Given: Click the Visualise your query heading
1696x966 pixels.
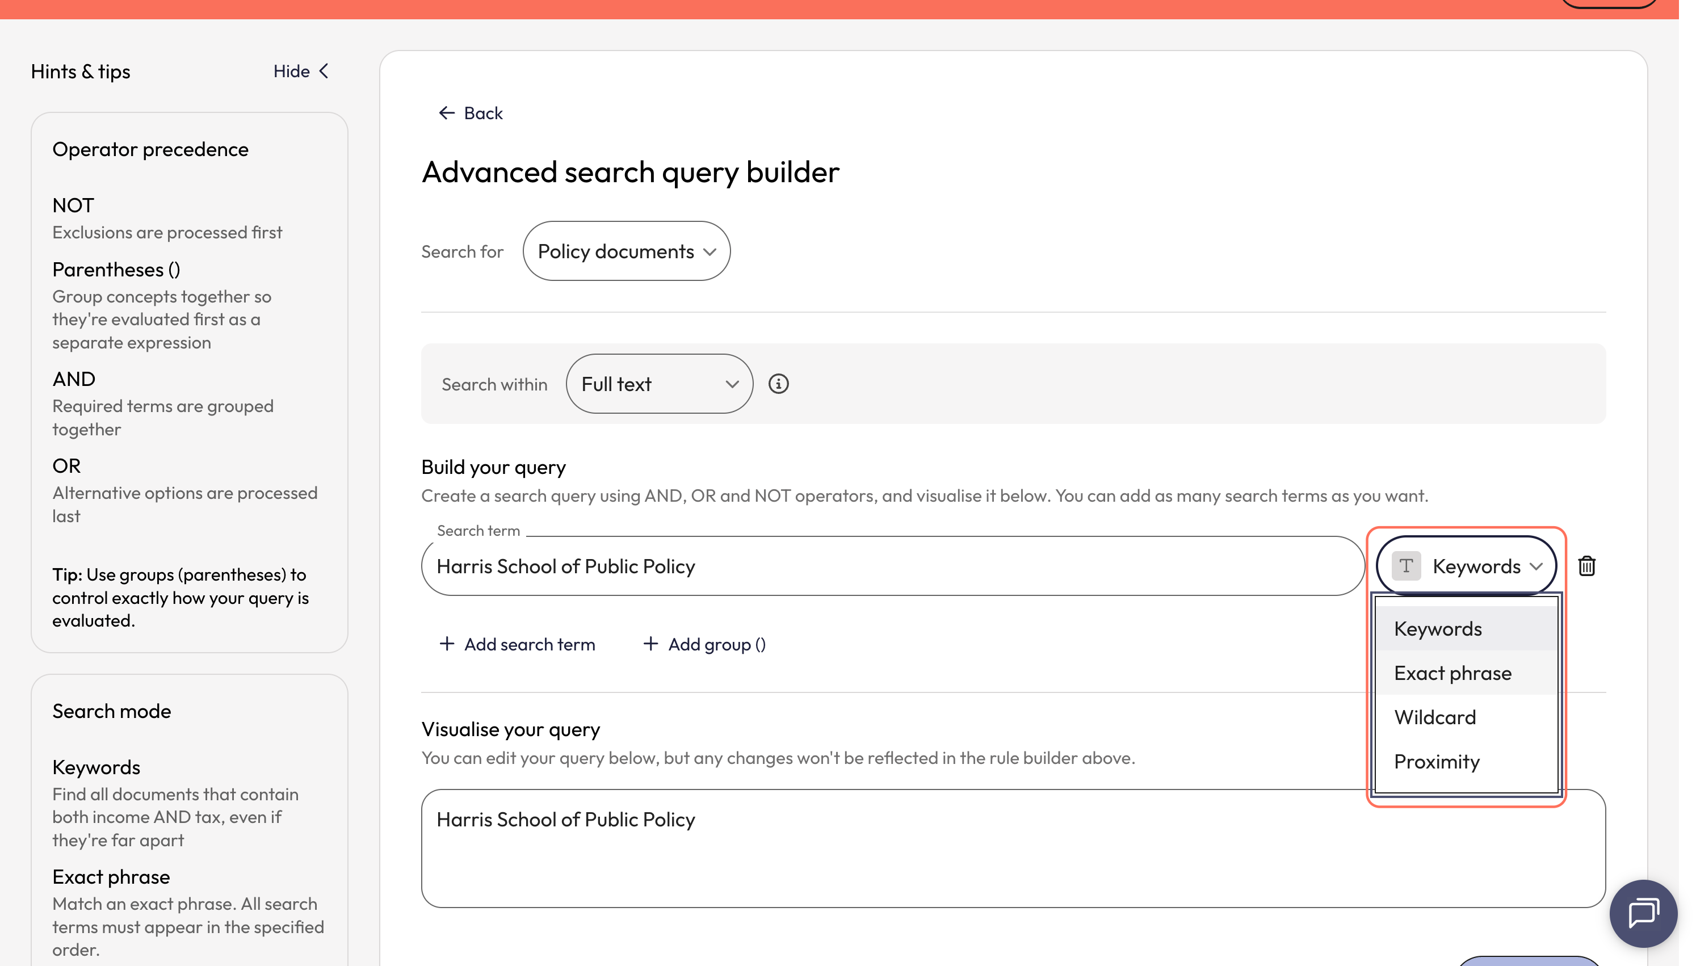Looking at the screenshot, I should pos(510,729).
